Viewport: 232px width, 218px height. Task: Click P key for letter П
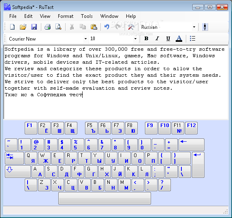click(151, 158)
